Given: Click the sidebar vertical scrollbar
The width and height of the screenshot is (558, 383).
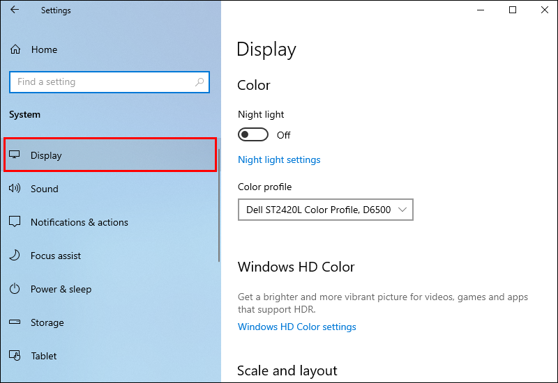Looking at the screenshot, I should click(219, 205).
